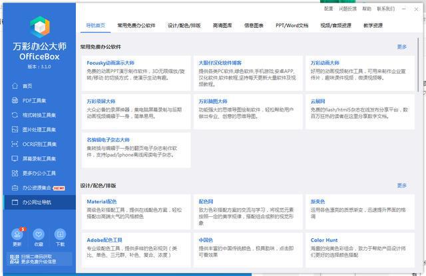Expand 更多 for 常用免费办公软件 section
Image resolution: width=426 pixels, height=276 pixels.
click(401, 47)
